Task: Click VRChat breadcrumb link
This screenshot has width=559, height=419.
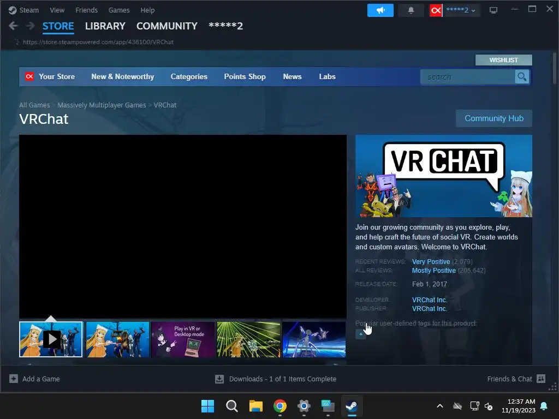Action: point(165,105)
